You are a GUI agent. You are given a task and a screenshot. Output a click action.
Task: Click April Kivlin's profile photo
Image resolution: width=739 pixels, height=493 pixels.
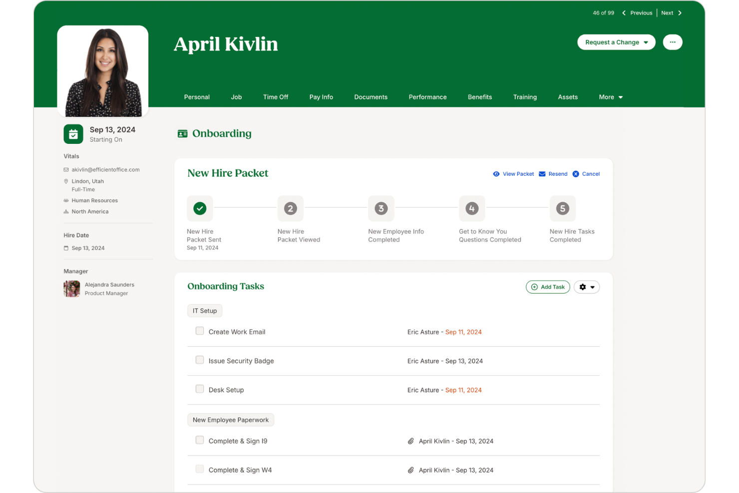103,71
